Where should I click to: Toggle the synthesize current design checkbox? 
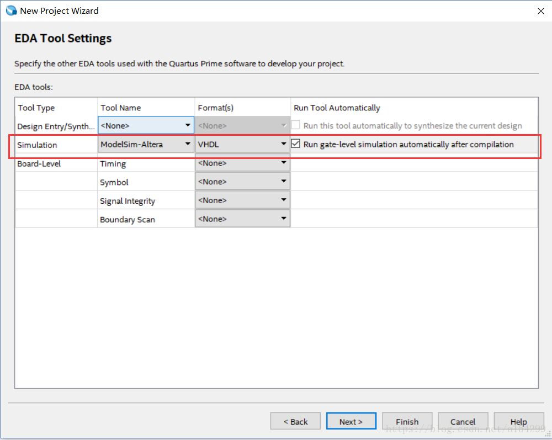coord(296,125)
